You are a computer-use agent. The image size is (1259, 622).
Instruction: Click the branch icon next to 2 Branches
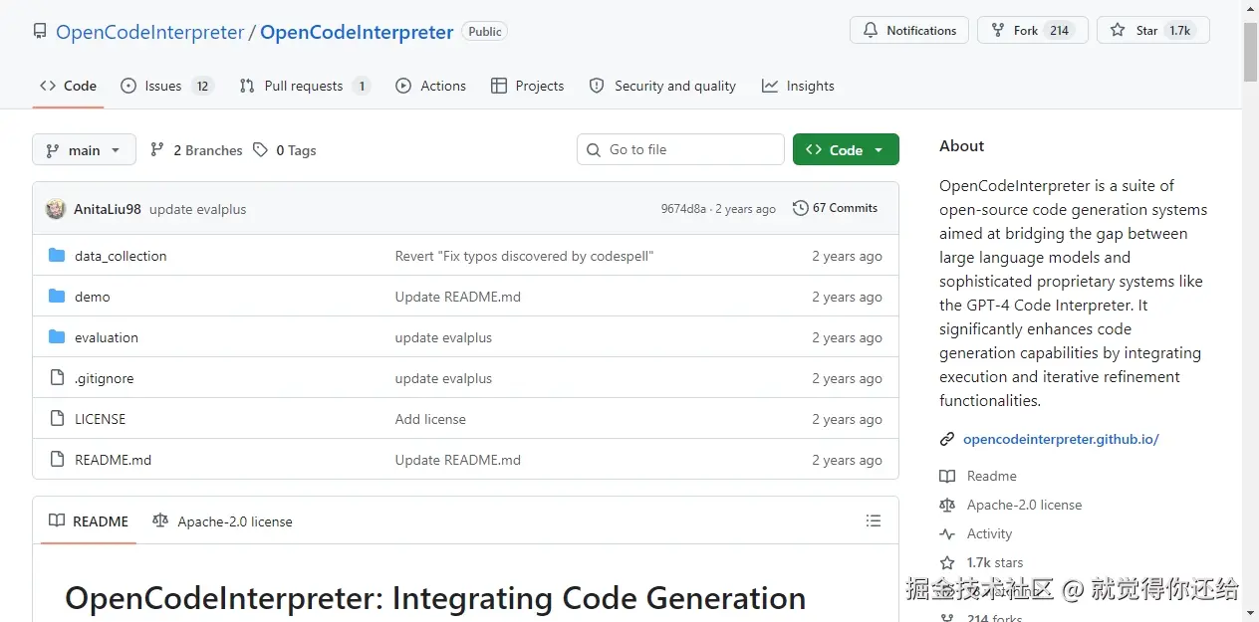157,149
